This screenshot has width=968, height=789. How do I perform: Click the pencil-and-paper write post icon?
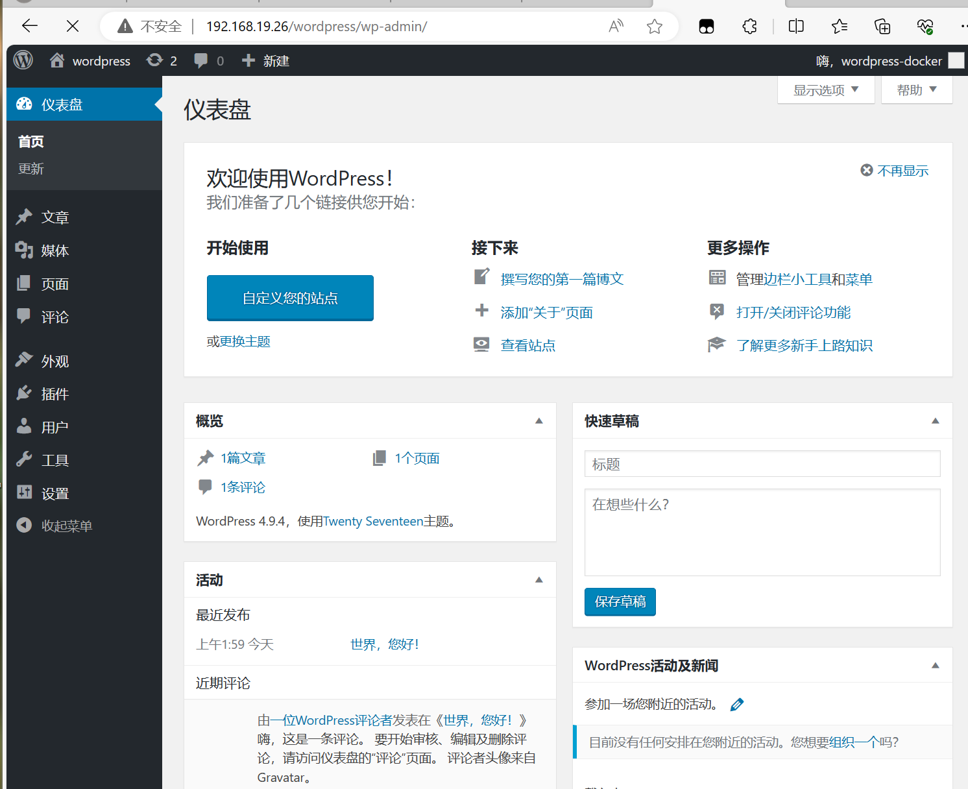click(481, 277)
